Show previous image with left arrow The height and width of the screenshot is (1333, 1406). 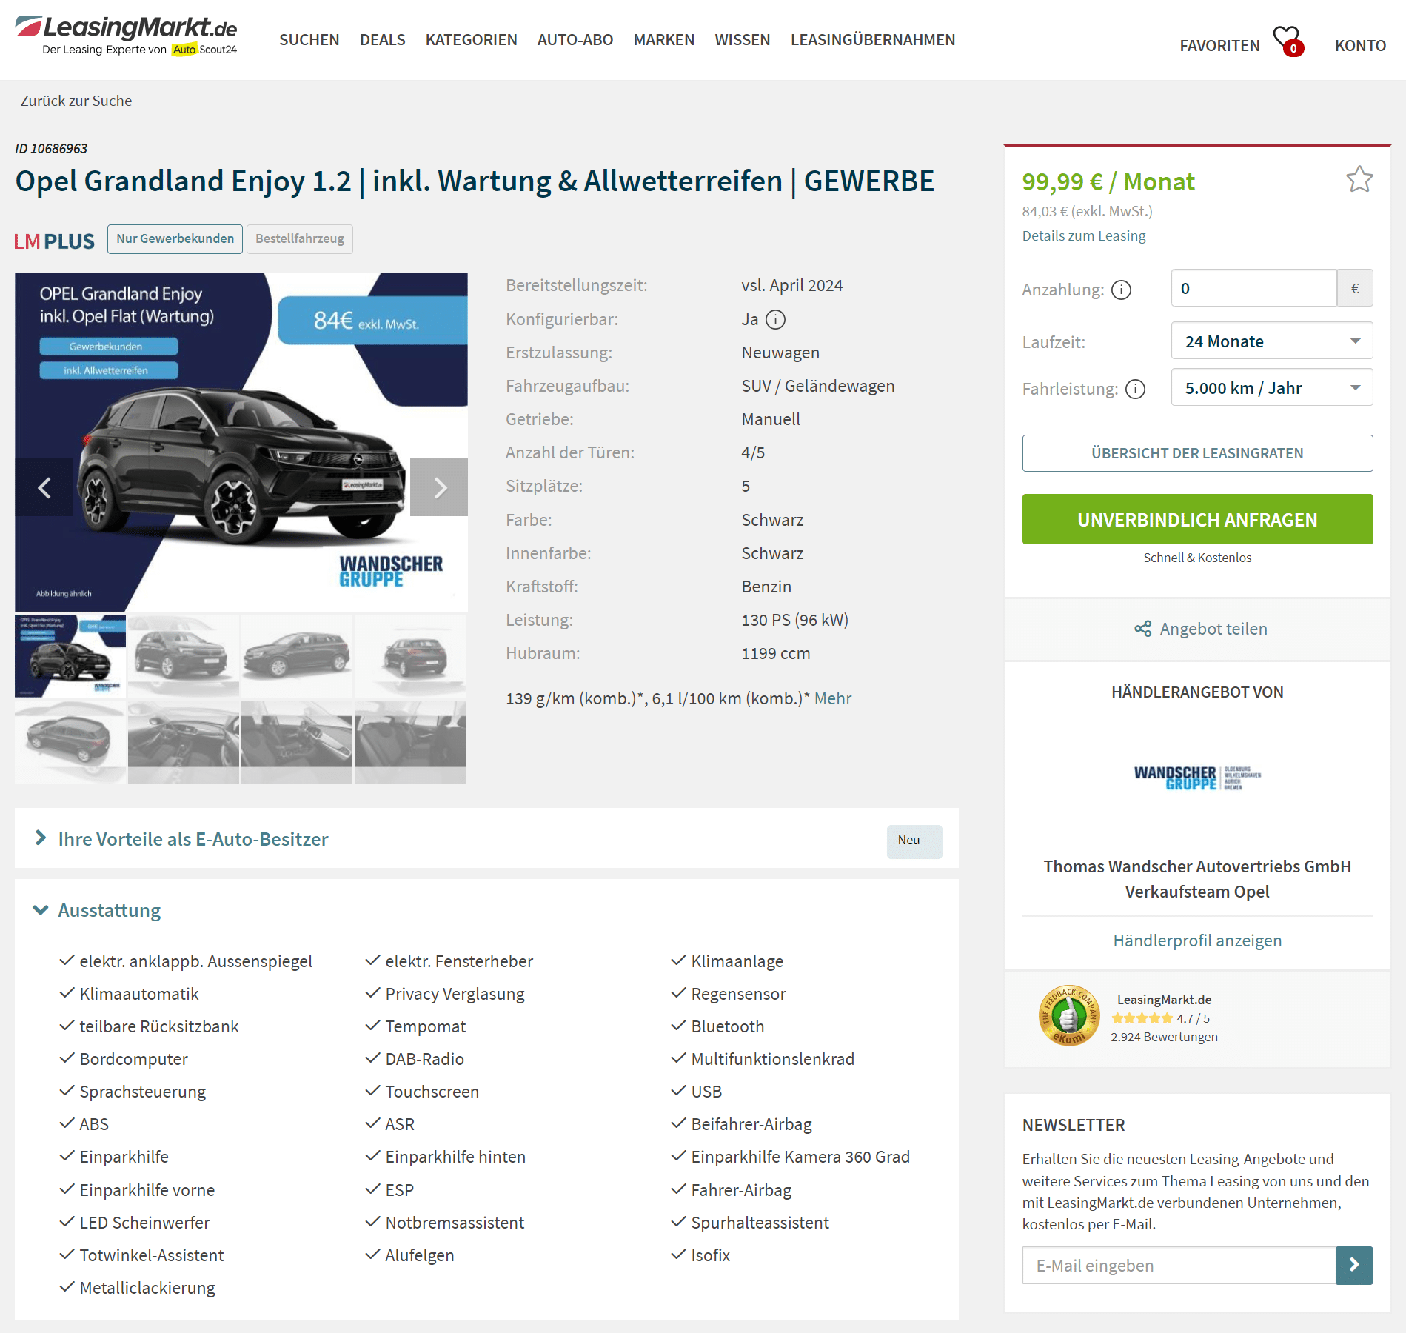point(44,487)
